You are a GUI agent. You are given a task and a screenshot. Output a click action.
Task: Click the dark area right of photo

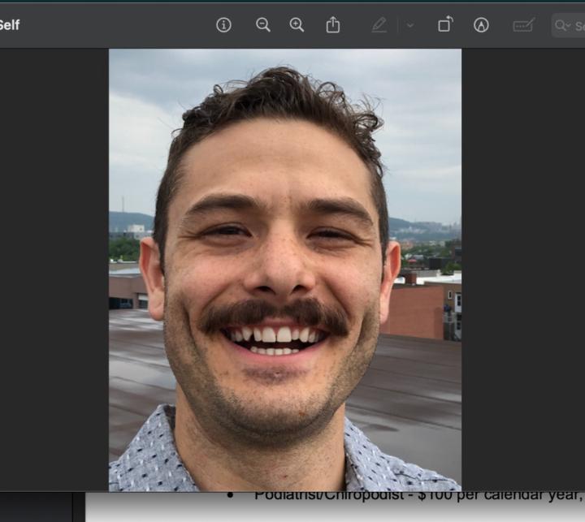pyautogui.click(x=522, y=268)
